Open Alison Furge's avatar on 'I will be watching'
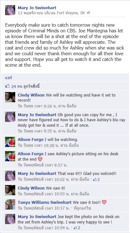The image size is (130, 233). [x=10, y=142]
